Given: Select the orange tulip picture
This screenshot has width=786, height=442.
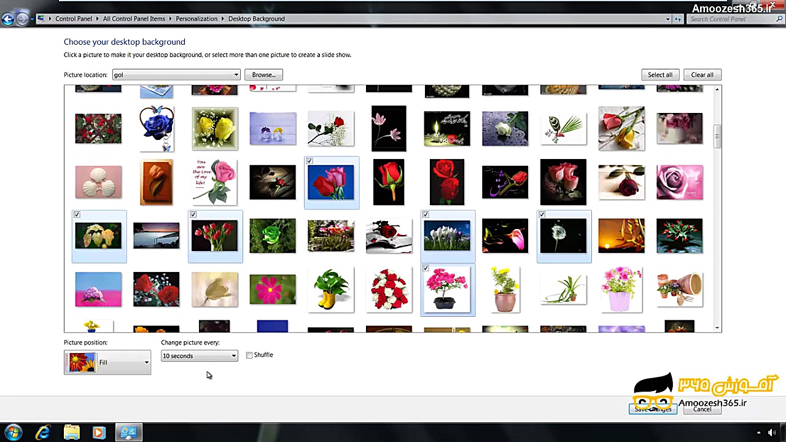Looking at the screenshot, I should (157, 182).
